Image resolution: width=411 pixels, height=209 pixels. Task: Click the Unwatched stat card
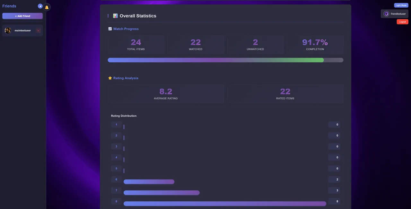point(255,45)
